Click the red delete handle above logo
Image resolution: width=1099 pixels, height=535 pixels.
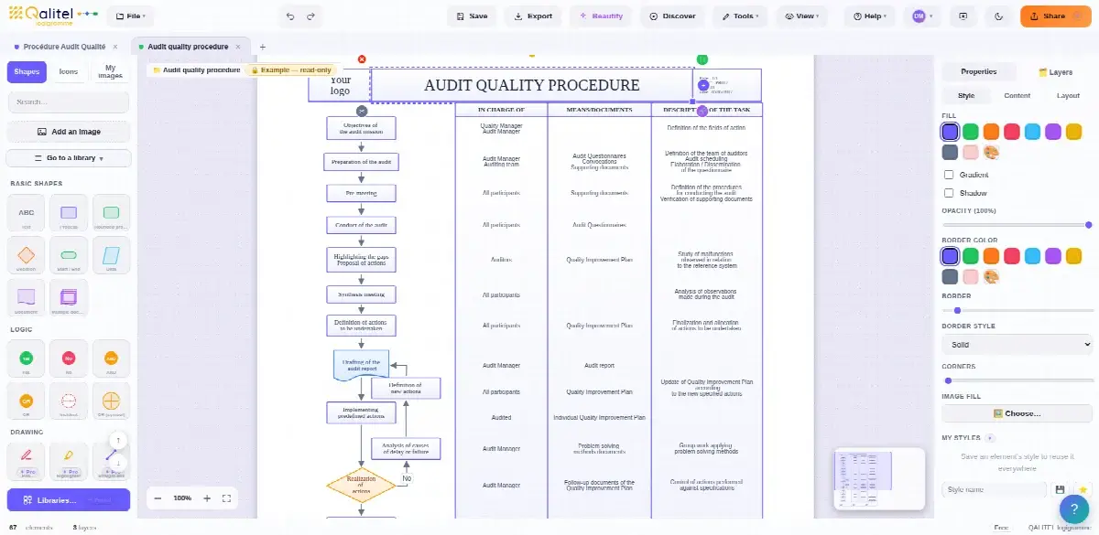pyautogui.click(x=362, y=59)
